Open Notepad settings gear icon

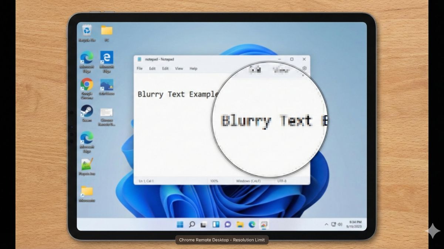coord(304,69)
